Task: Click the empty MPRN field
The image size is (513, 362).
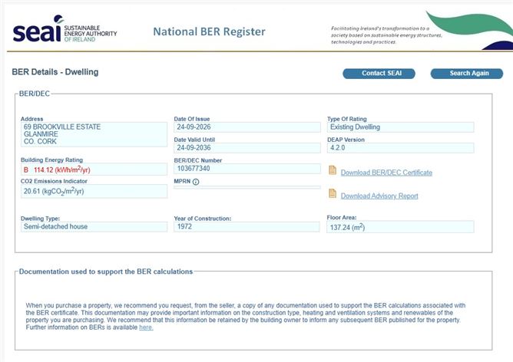Action: [x=247, y=187]
